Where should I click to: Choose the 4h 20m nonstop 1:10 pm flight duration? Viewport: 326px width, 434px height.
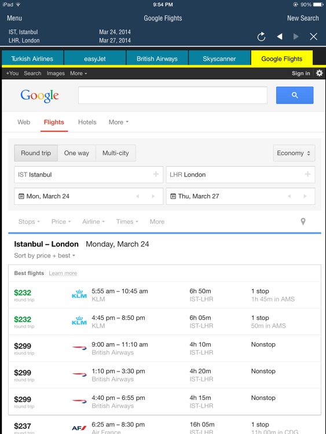pyautogui.click(x=200, y=371)
